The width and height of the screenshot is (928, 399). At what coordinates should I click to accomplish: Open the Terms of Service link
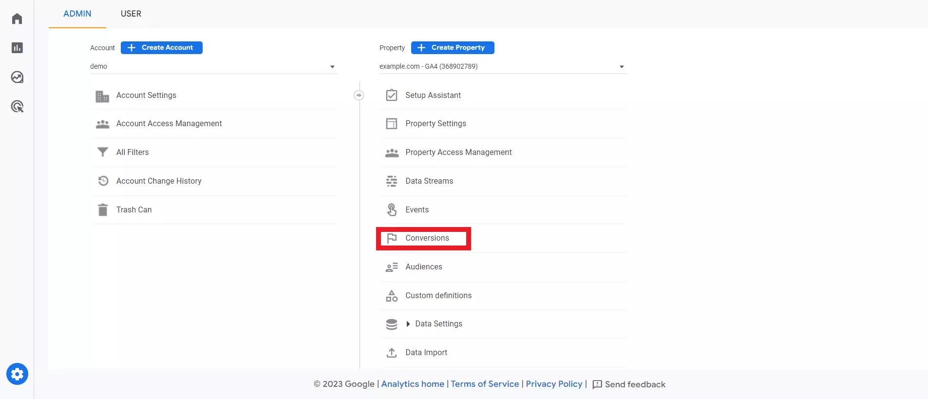[x=485, y=384]
